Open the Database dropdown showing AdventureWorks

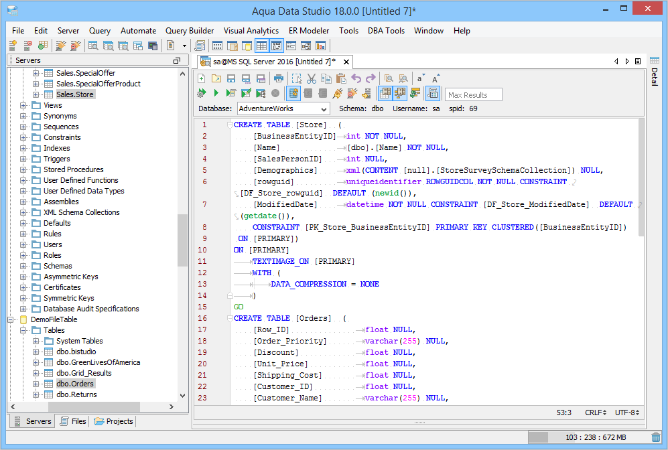283,108
